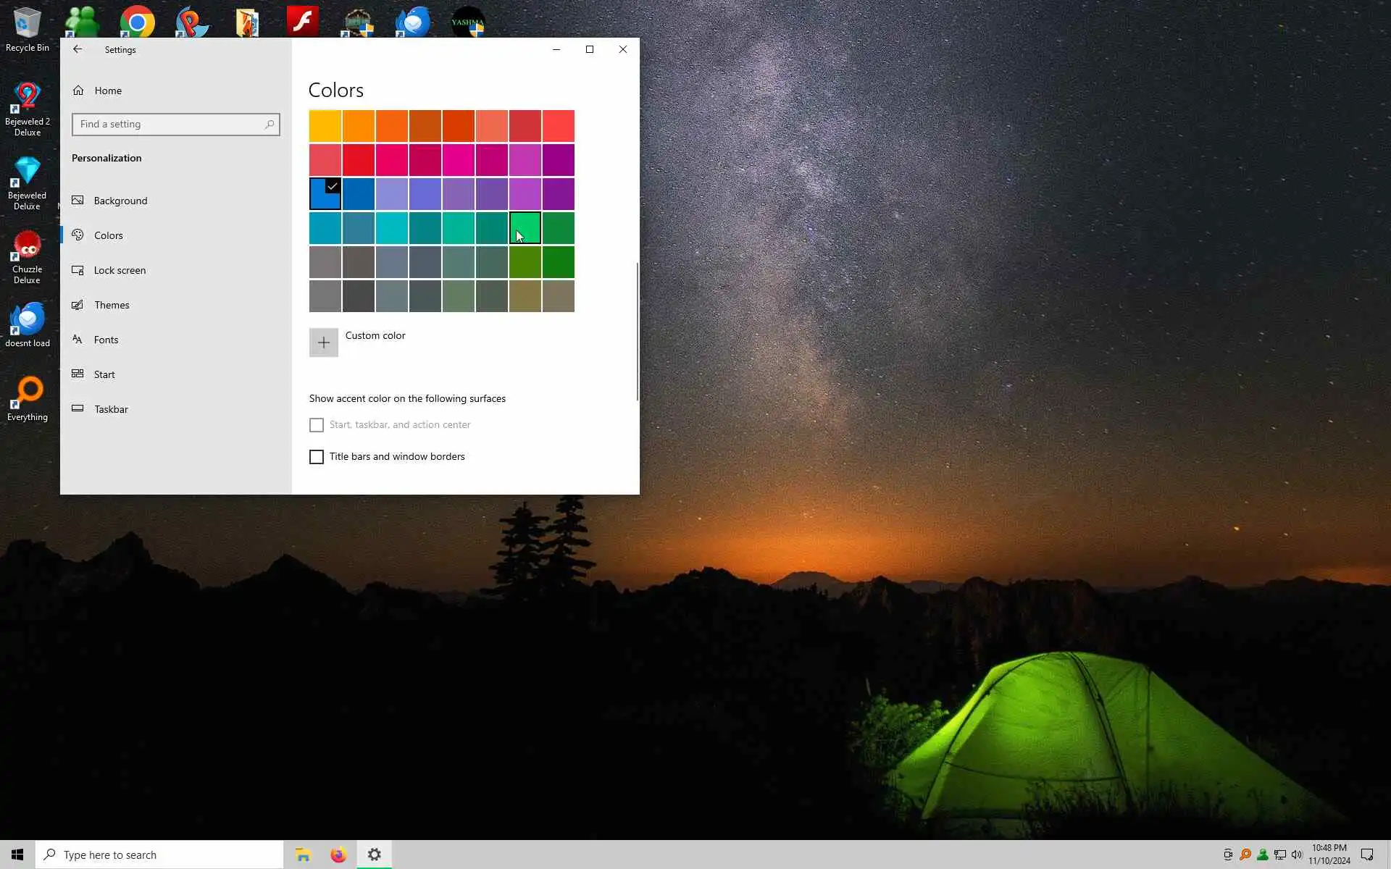Image resolution: width=1391 pixels, height=869 pixels.
Task: Check Start, taskbar, and action center
Action: (317, 425)
